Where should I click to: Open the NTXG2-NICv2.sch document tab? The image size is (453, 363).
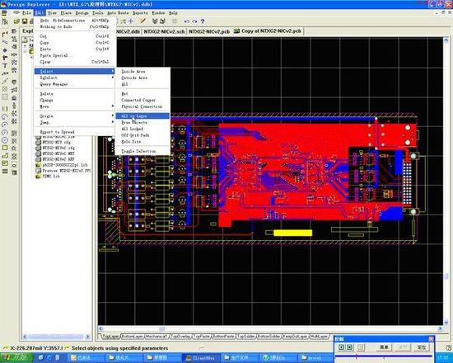pyautogui.click(x=164, y=31)
